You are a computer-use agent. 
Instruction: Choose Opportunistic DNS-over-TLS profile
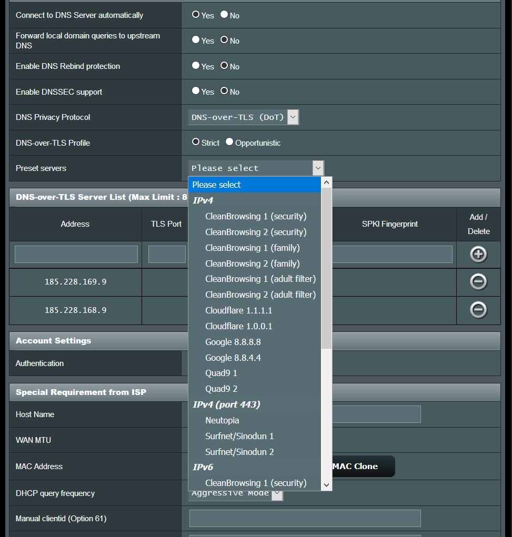(229, 142)
